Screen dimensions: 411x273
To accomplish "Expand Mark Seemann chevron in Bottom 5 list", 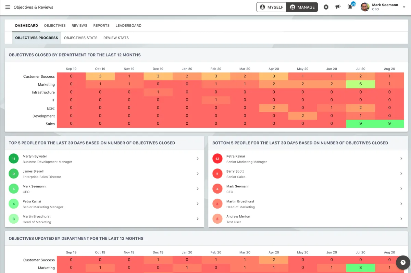I will 401,189.
